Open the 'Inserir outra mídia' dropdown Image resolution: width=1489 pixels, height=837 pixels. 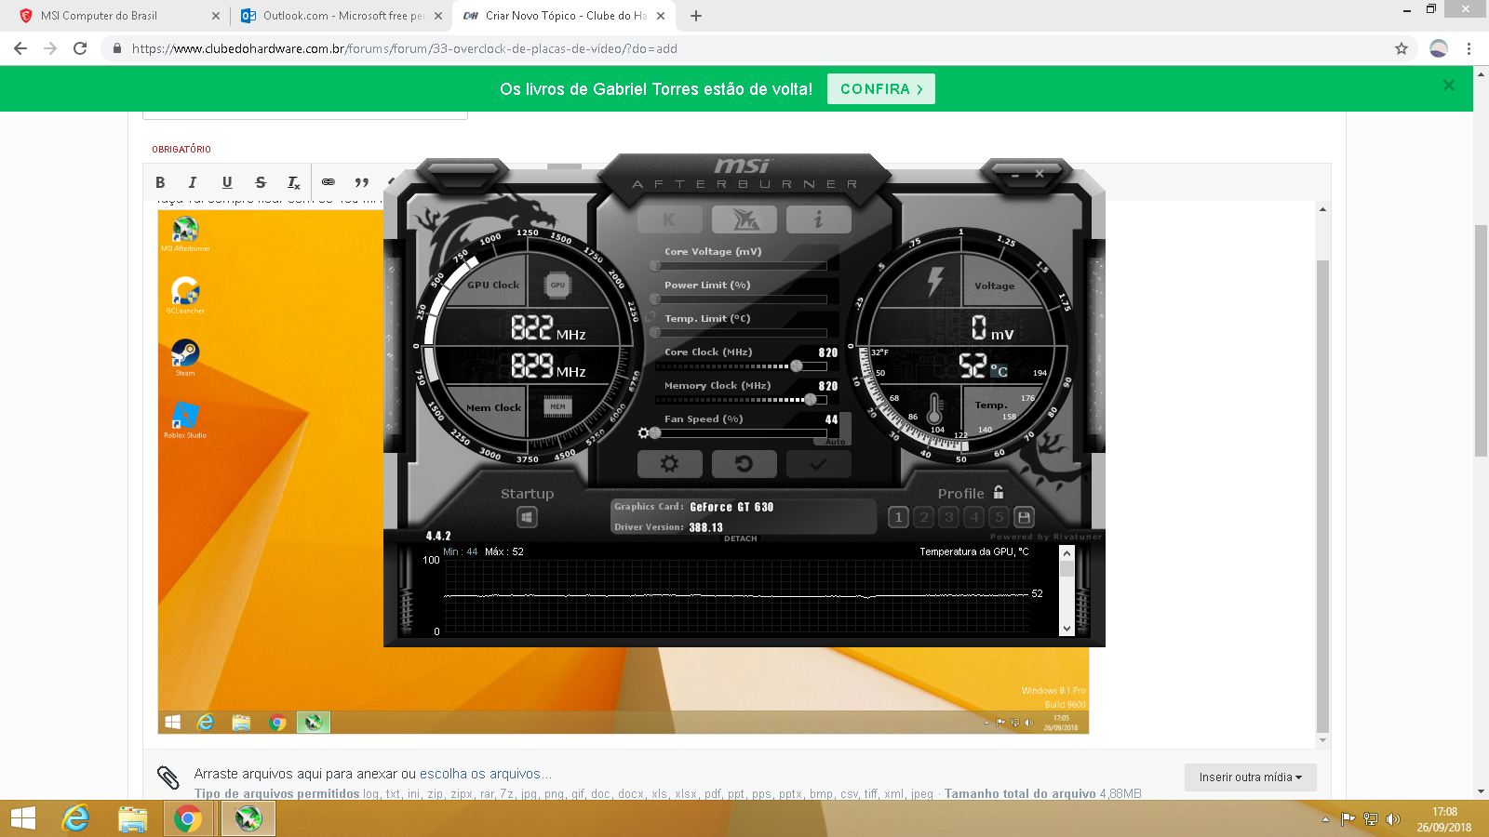[x=1251, y=777]
